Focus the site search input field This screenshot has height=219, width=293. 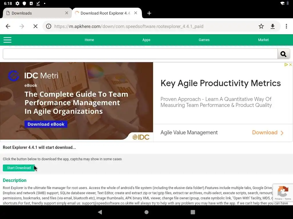[140, 54]
